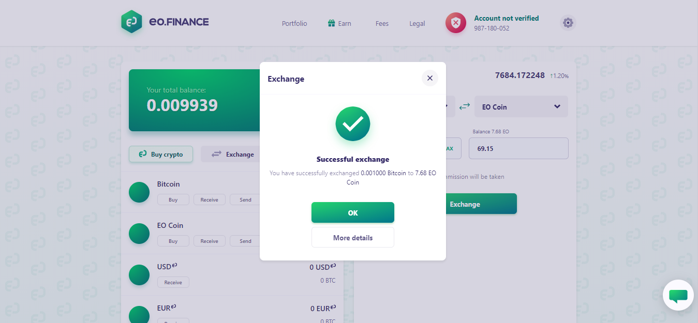698x323 pixels.
Task: Click the Bitcoin coin icon
Action: click(x=139, y=192)
